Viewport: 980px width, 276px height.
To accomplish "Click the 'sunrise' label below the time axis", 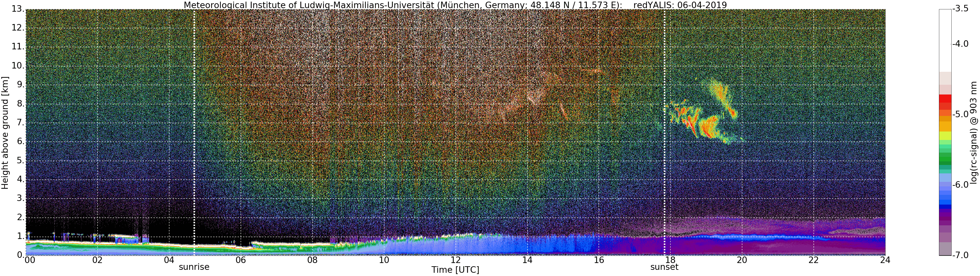I will click(194, 267).
